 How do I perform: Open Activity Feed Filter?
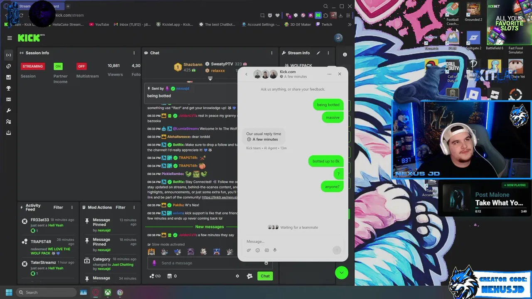pyautogui.click(x=58, y=207)
